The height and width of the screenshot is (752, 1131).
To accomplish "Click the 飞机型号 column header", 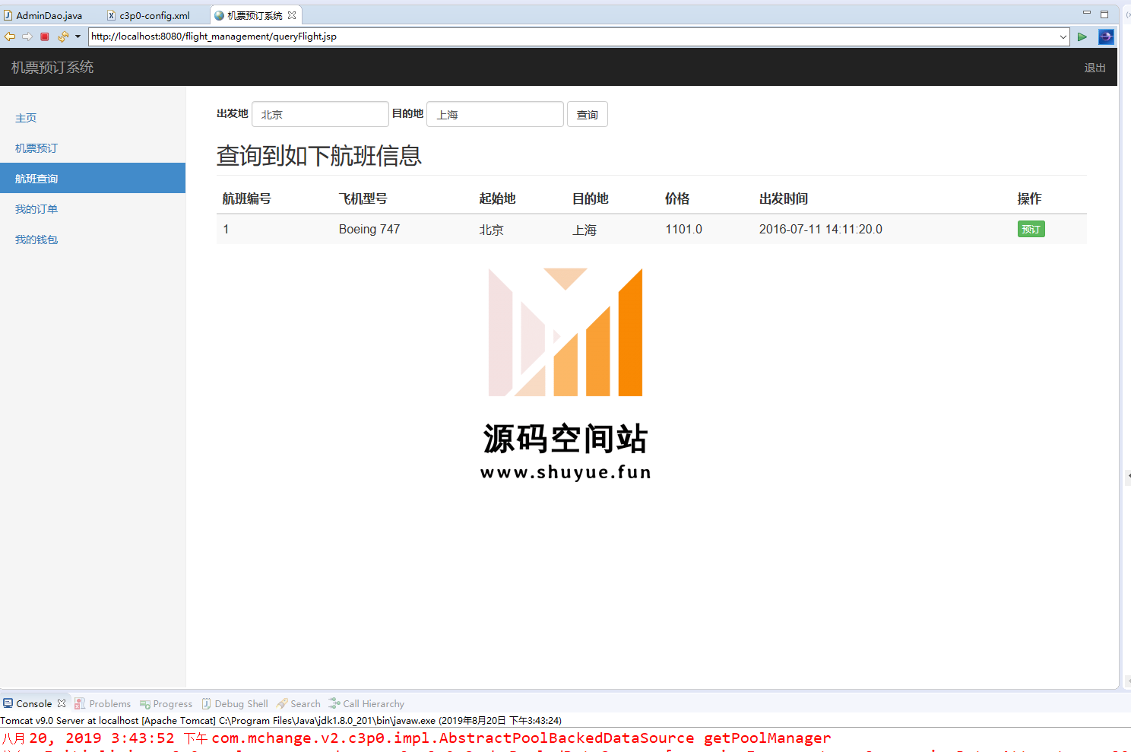I will (363, 198).
